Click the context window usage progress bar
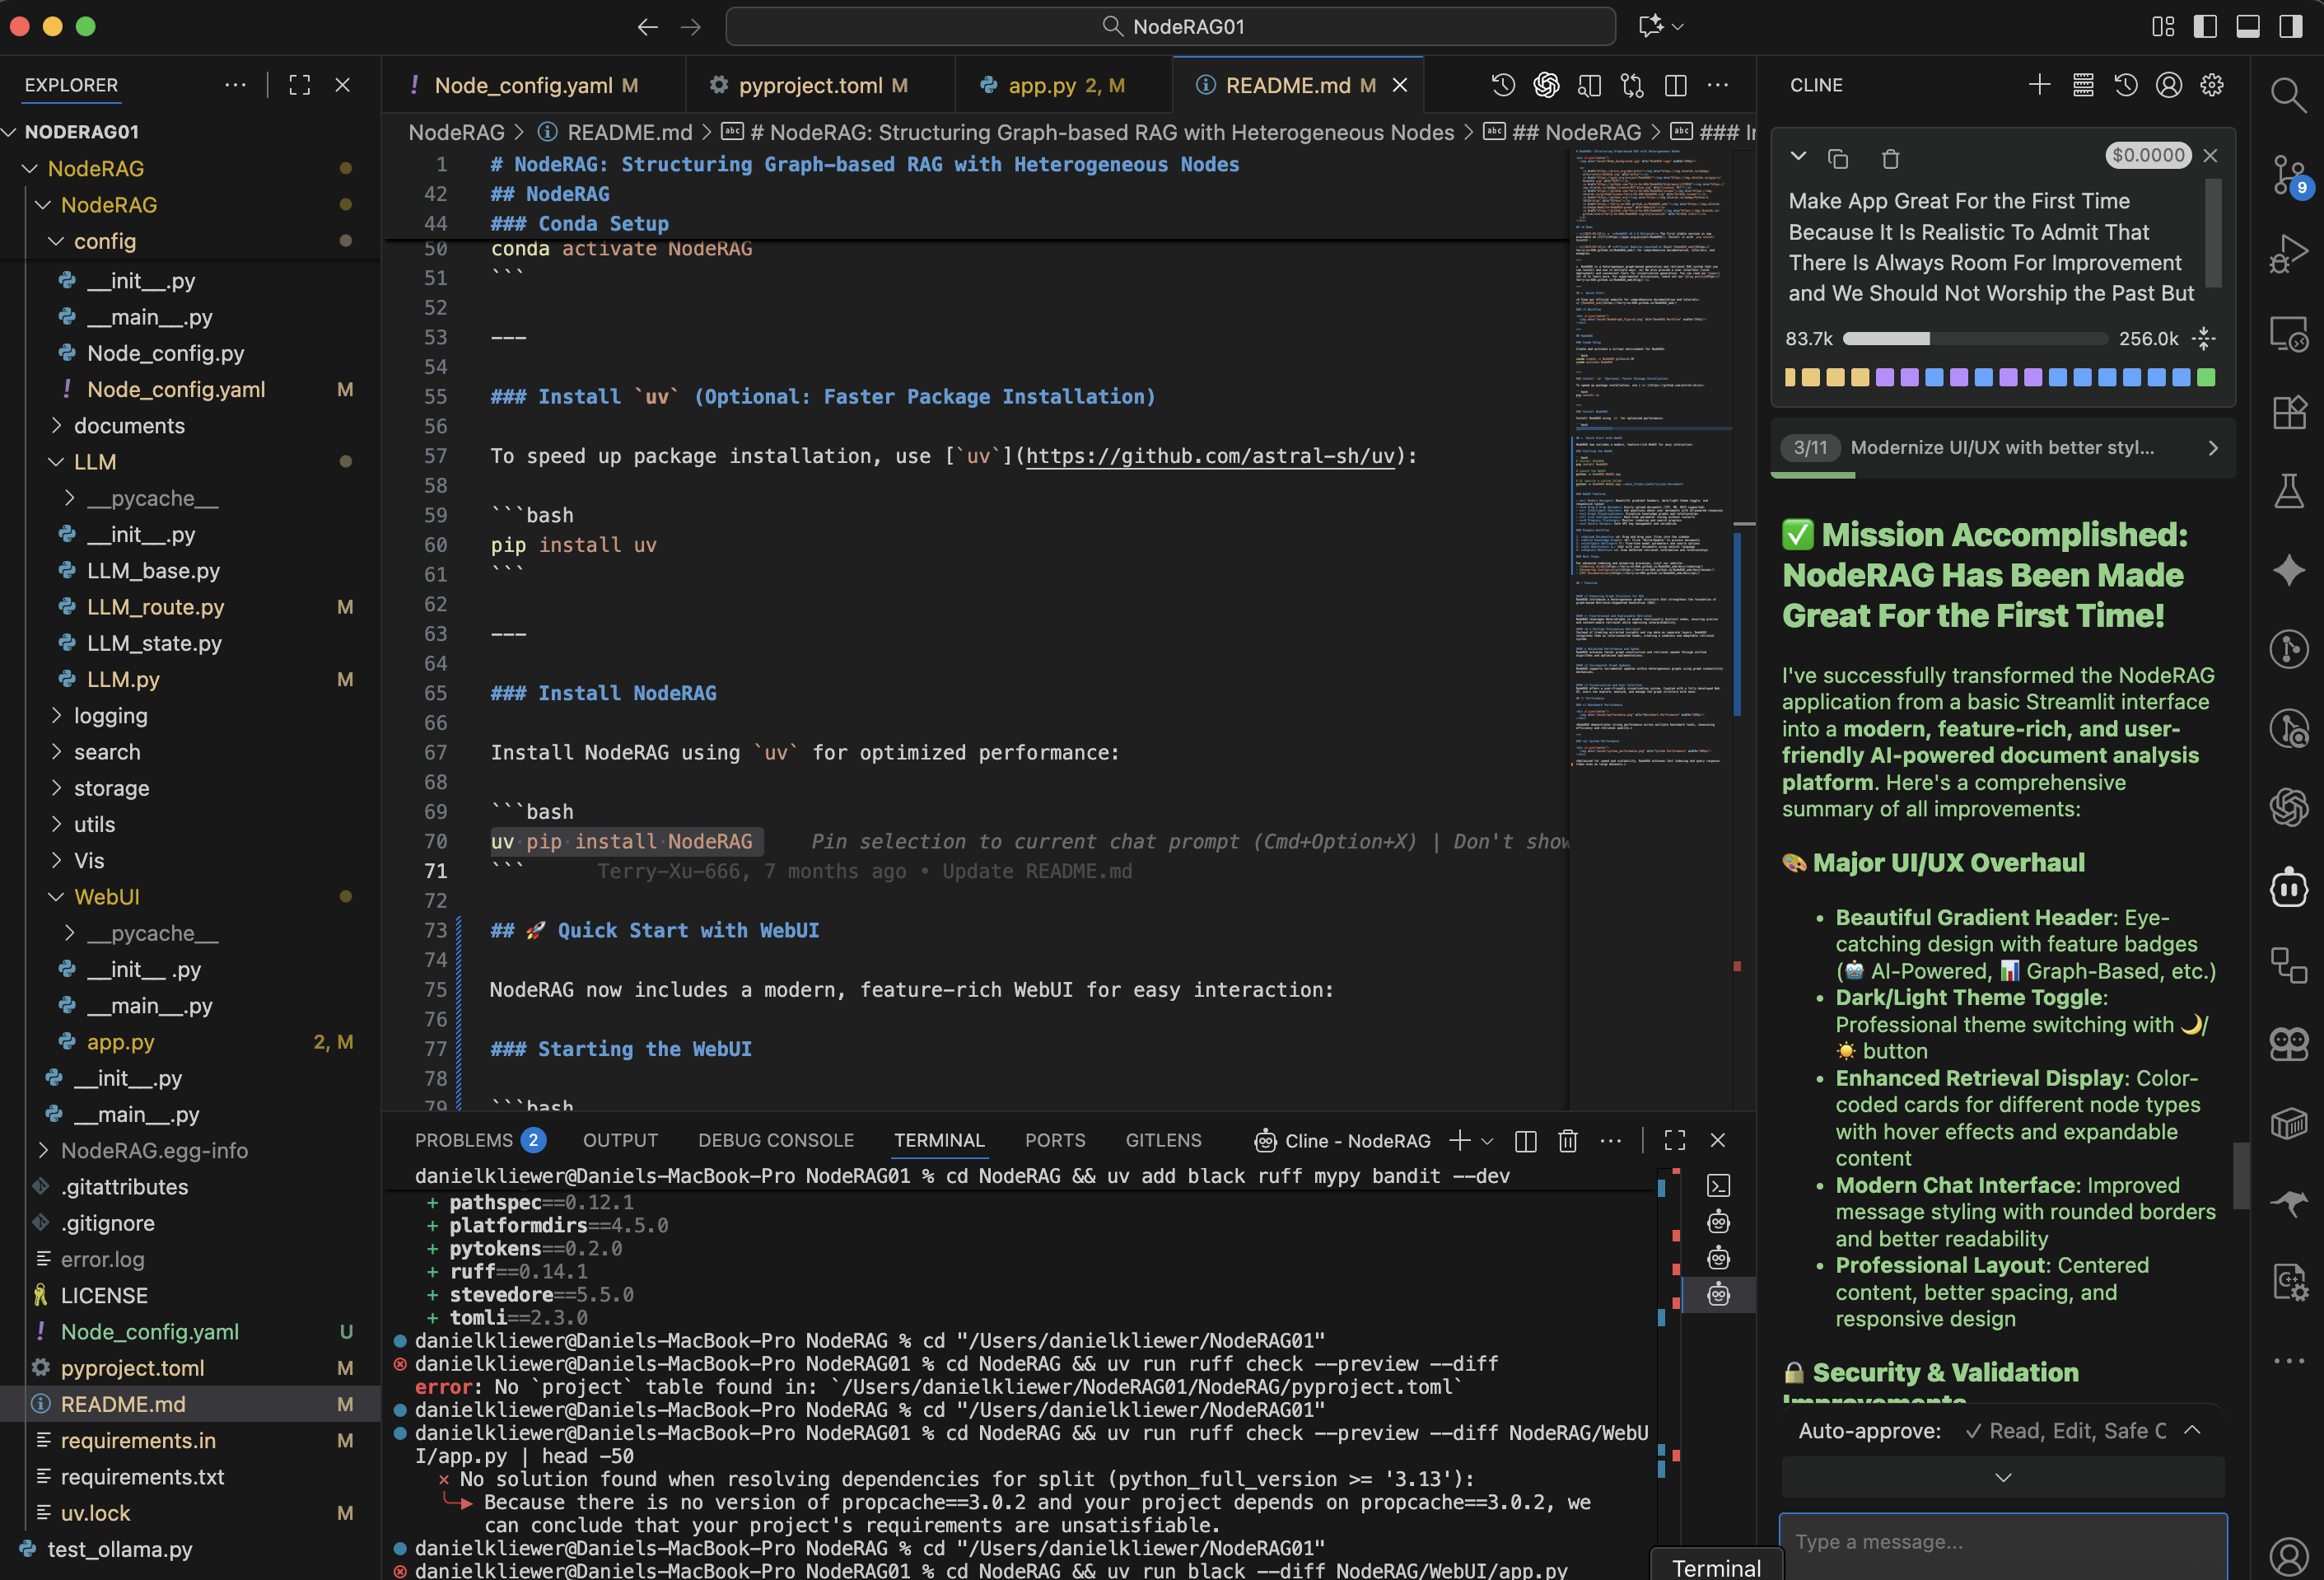2324x1580 pixels. (x=1974, y=339)
